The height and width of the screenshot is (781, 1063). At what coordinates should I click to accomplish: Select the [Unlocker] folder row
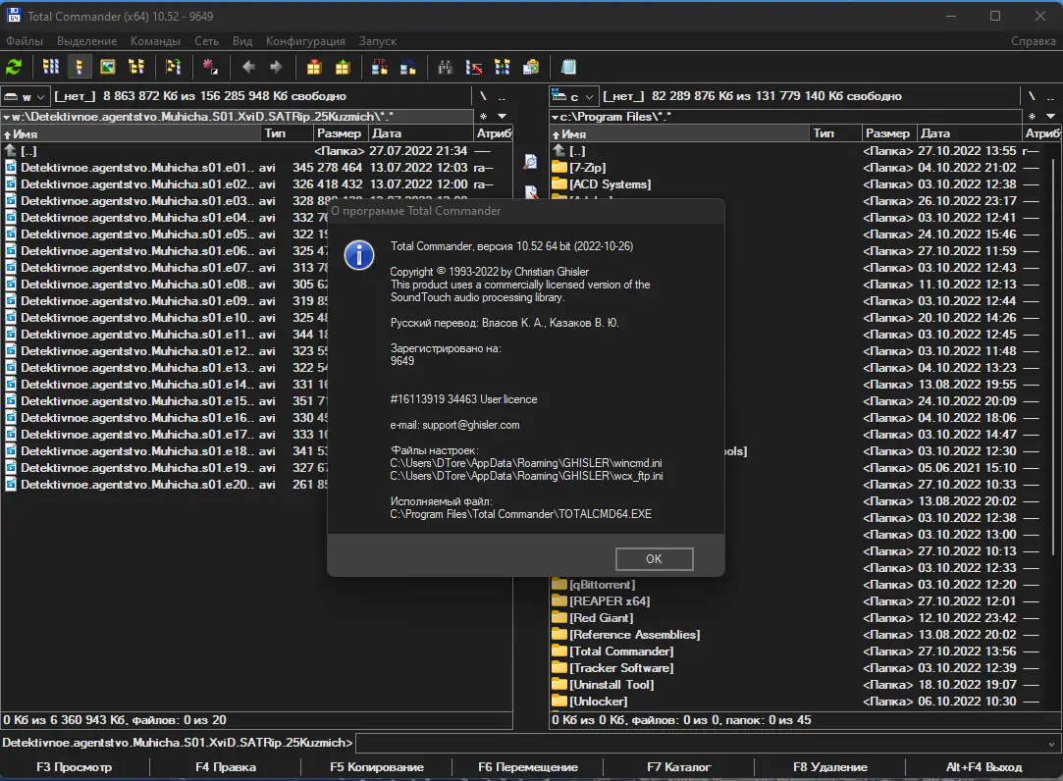point(799,701)
